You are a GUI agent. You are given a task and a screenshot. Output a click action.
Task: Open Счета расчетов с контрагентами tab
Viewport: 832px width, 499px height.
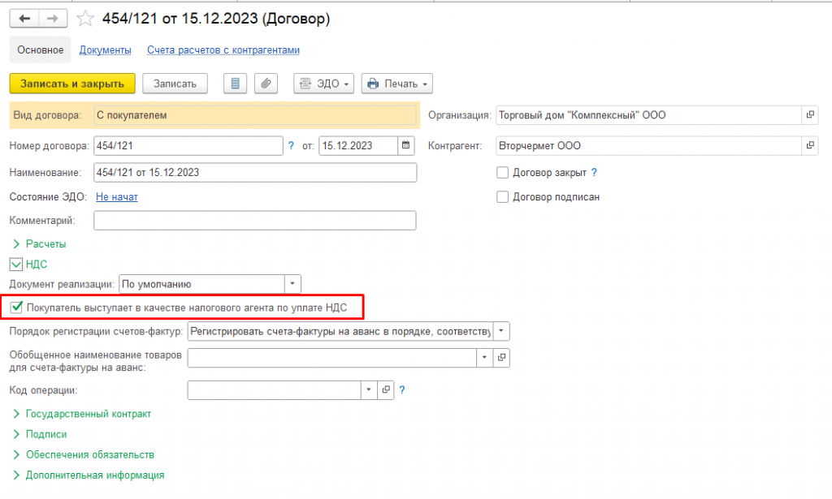coord(223,49)
